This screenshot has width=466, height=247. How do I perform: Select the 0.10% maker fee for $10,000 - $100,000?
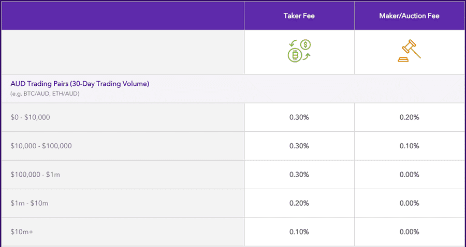(x=409, y=146)
